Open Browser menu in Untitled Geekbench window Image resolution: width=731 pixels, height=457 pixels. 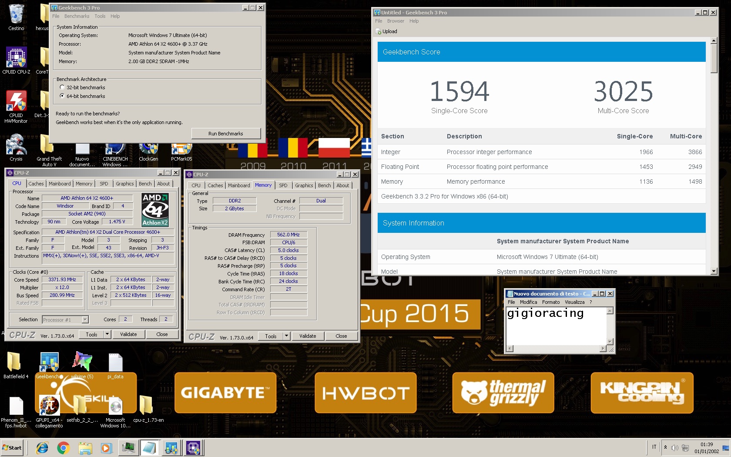coord(396,21)
